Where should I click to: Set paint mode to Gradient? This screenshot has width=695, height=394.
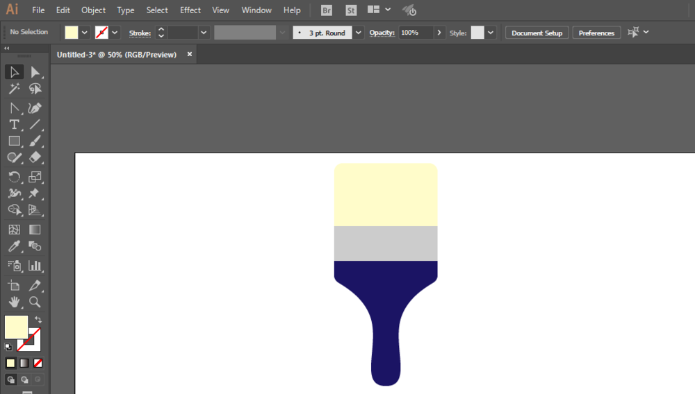[x=24, y=363]
